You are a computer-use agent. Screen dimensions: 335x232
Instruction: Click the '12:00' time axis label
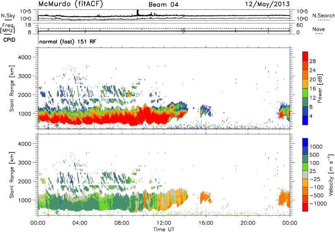point(164,223)
